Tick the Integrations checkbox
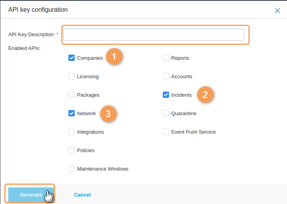The width and height of the screenshot is (287, 204). (72, 132)
